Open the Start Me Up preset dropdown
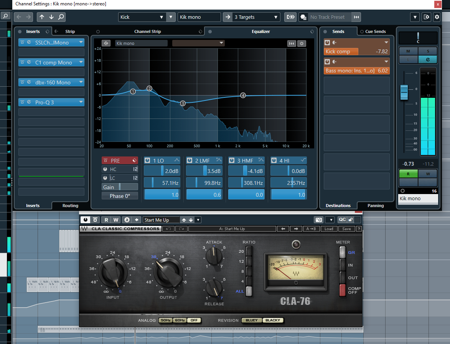The width and height of the screenshot is (450, 344). click(x=198, y=220)
